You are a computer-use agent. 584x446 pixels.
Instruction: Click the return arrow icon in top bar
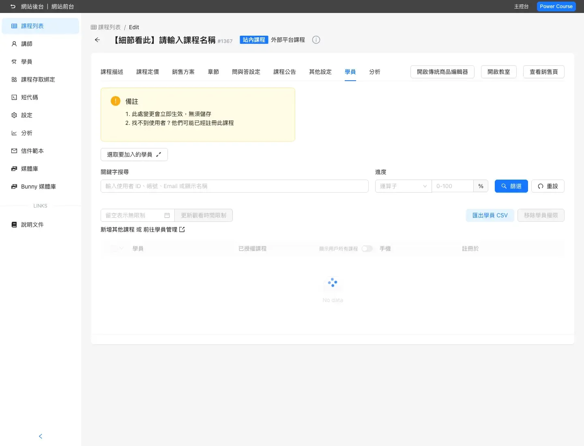point(13,6)
